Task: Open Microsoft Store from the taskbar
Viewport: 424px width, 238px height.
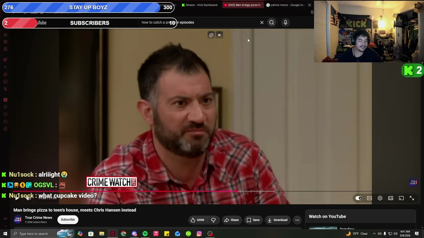Action: (x=91, y=234)
